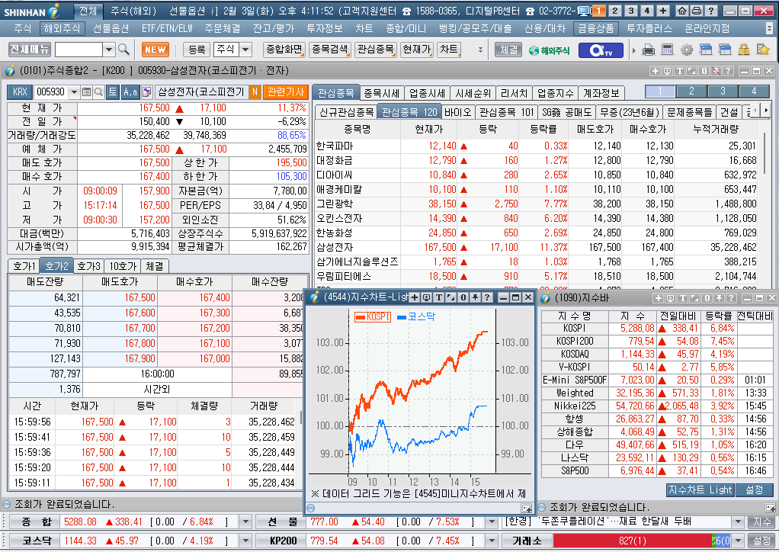Screen dimensions: 779x552
Task: Open the 선물옵션 menu
Action: [x=111, y=29]
